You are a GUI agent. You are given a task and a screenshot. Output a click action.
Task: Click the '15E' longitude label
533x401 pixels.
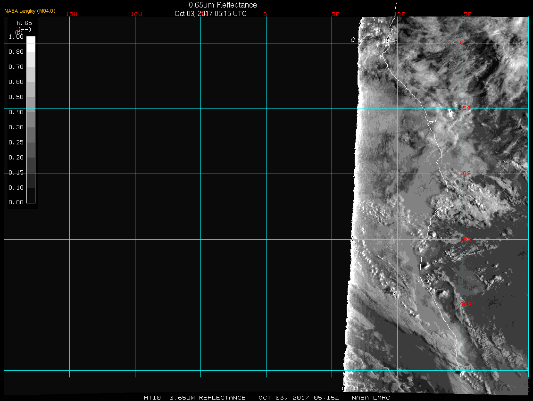tap(466, 14)
